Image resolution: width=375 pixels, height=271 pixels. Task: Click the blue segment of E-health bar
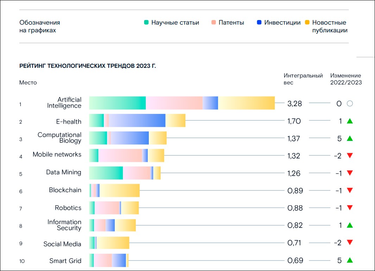point(137,121)
